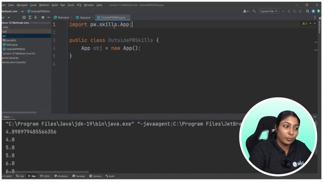Click the user account icon in the toolbar

[x=246, y=11]
